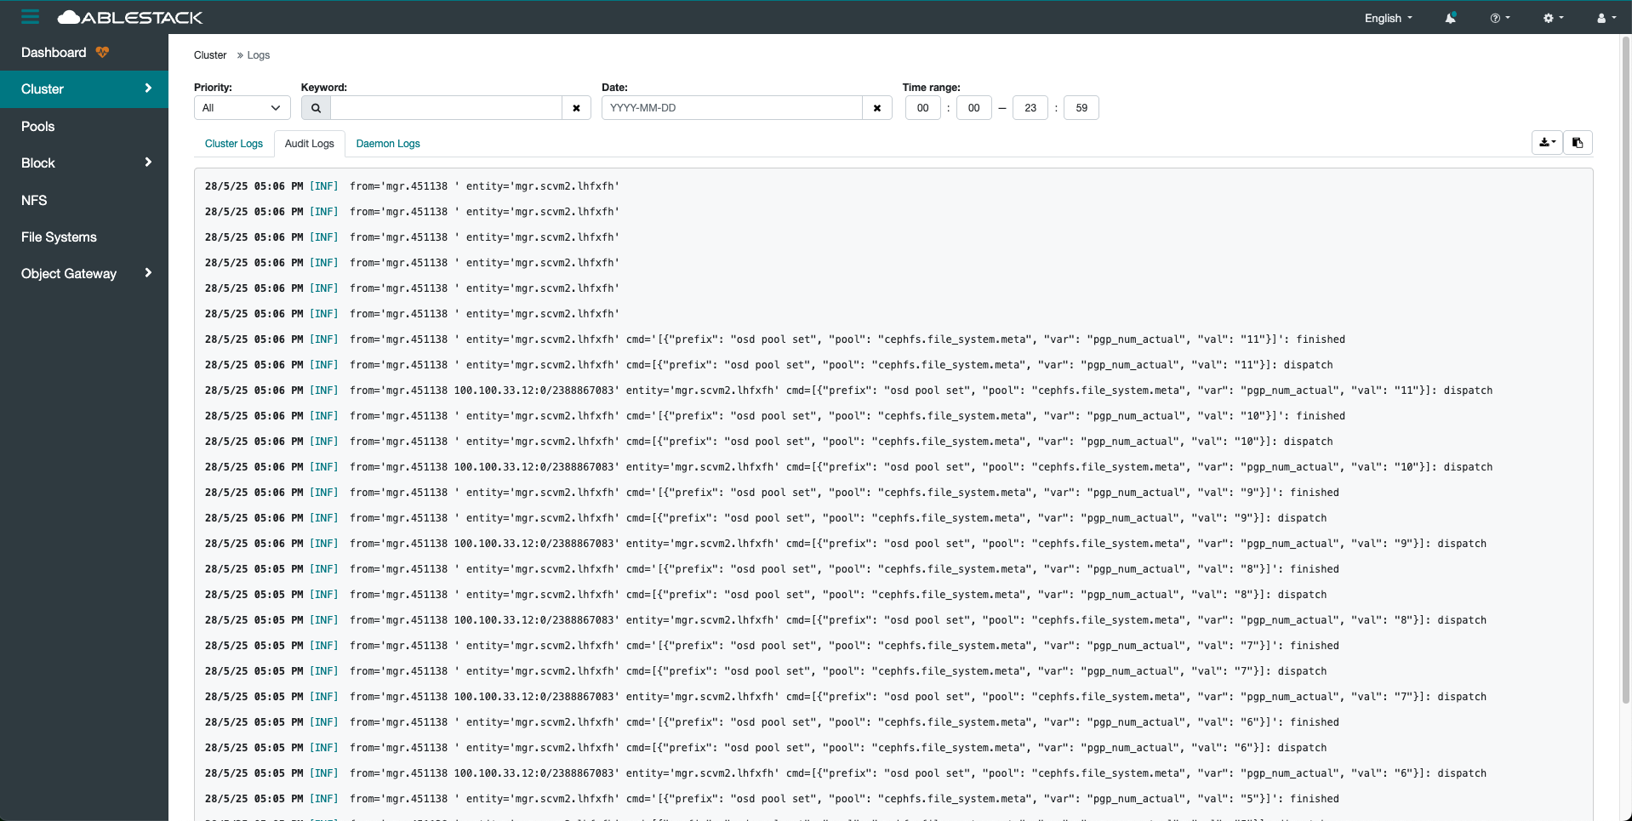Open the Priority dropdown
This screenshot has height=821, width=1632.
(x=242, y=108)
